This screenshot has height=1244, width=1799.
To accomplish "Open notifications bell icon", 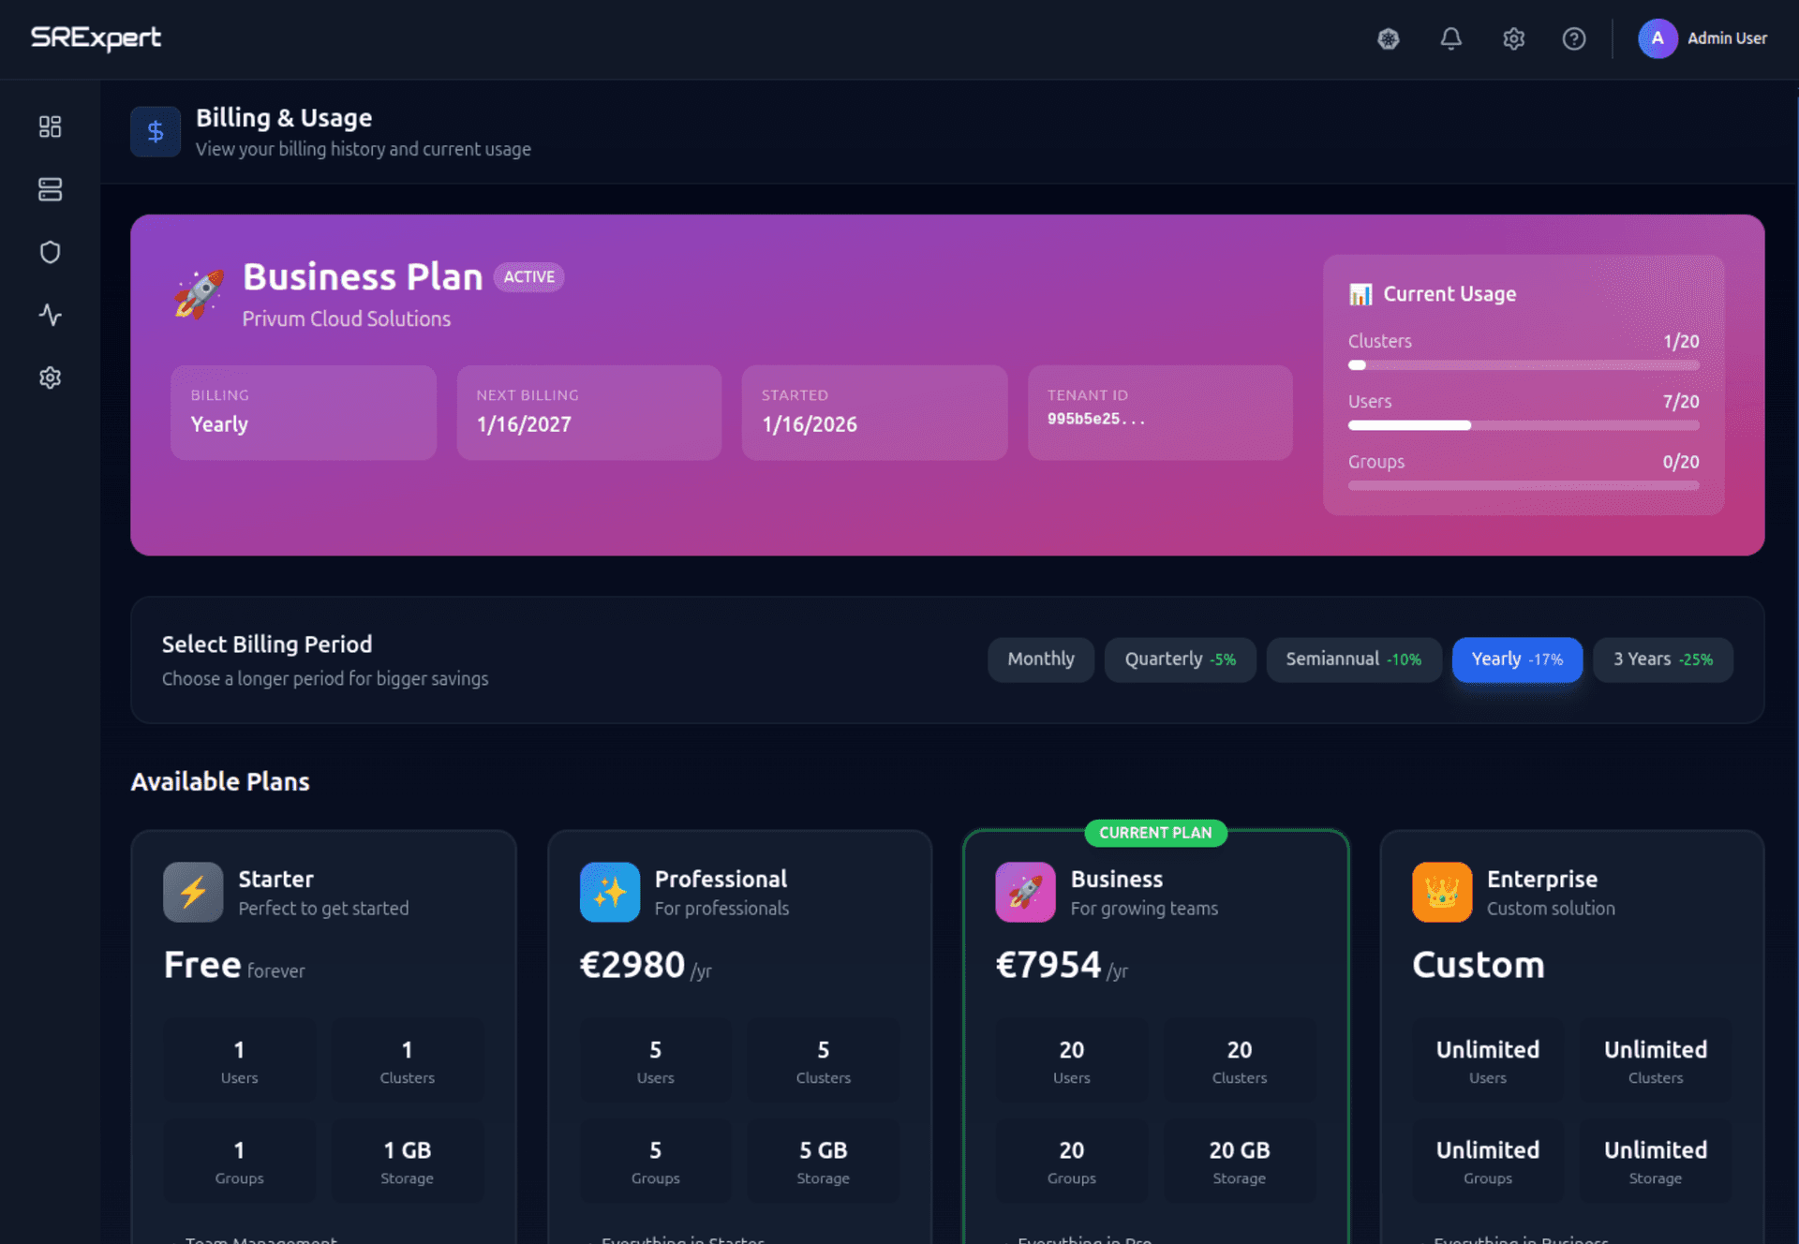I will [x=1450, y=38].
